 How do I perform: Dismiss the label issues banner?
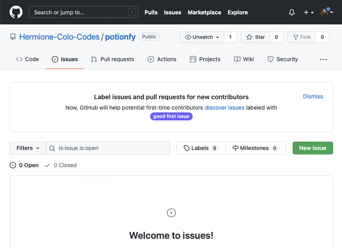point(313,96)
